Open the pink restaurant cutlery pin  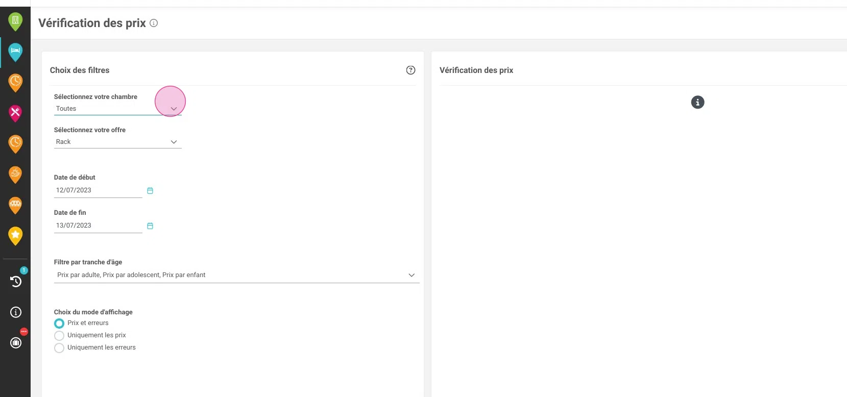point(15,113)
